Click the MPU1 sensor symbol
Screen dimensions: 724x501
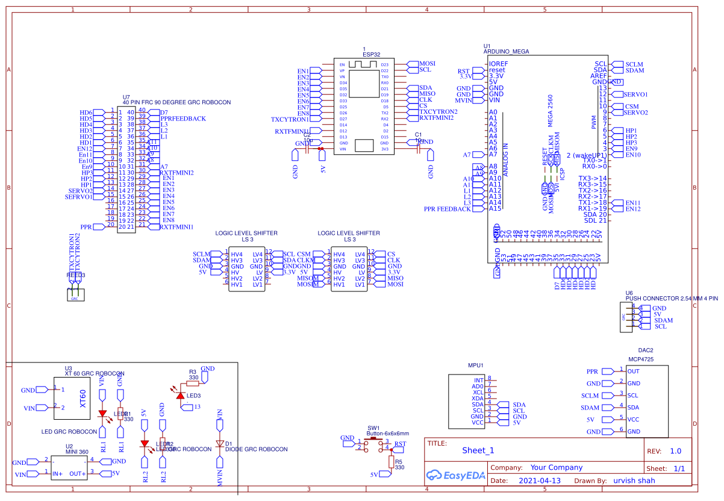[x=467, y=400]
